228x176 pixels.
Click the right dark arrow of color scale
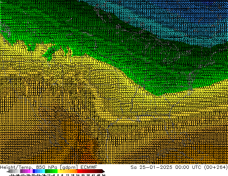pos(104,171)
